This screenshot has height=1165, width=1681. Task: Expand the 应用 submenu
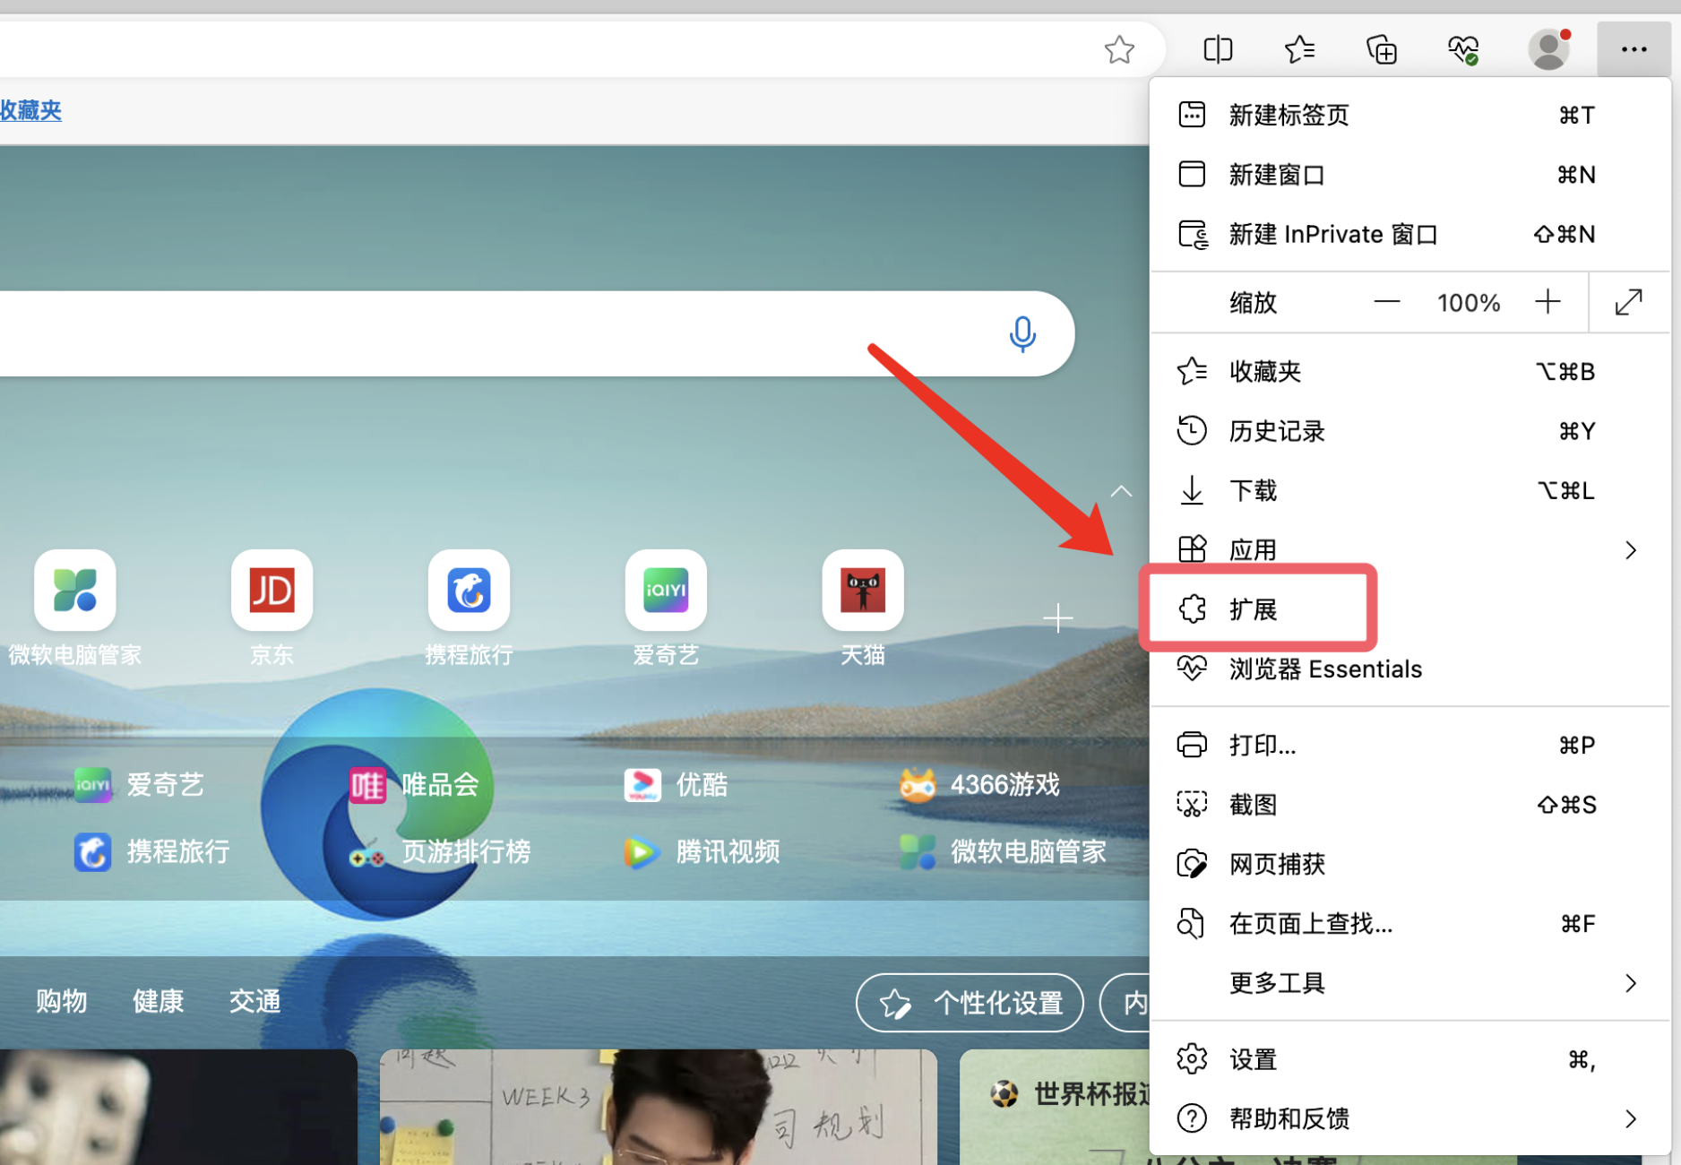click(1630, 550)
